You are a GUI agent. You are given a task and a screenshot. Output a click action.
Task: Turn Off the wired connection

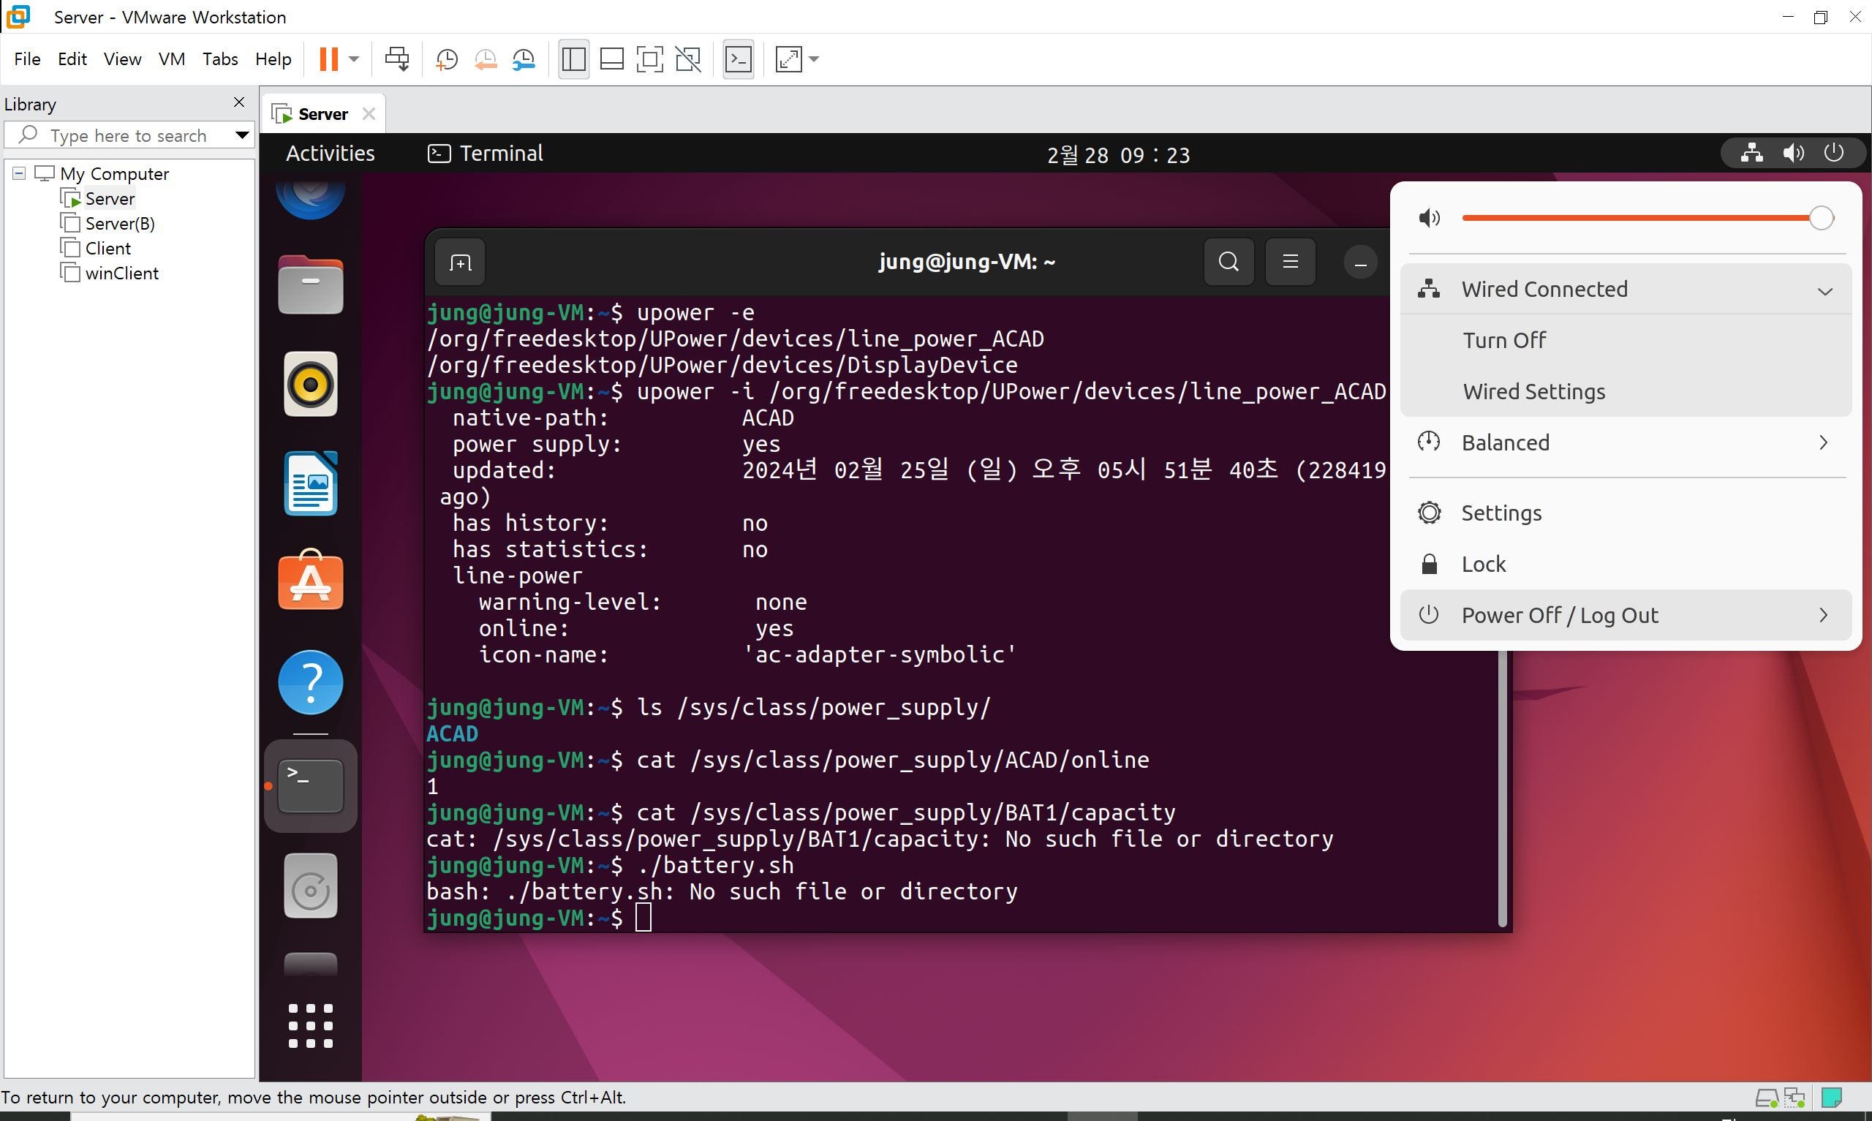tap(1504, 340)
